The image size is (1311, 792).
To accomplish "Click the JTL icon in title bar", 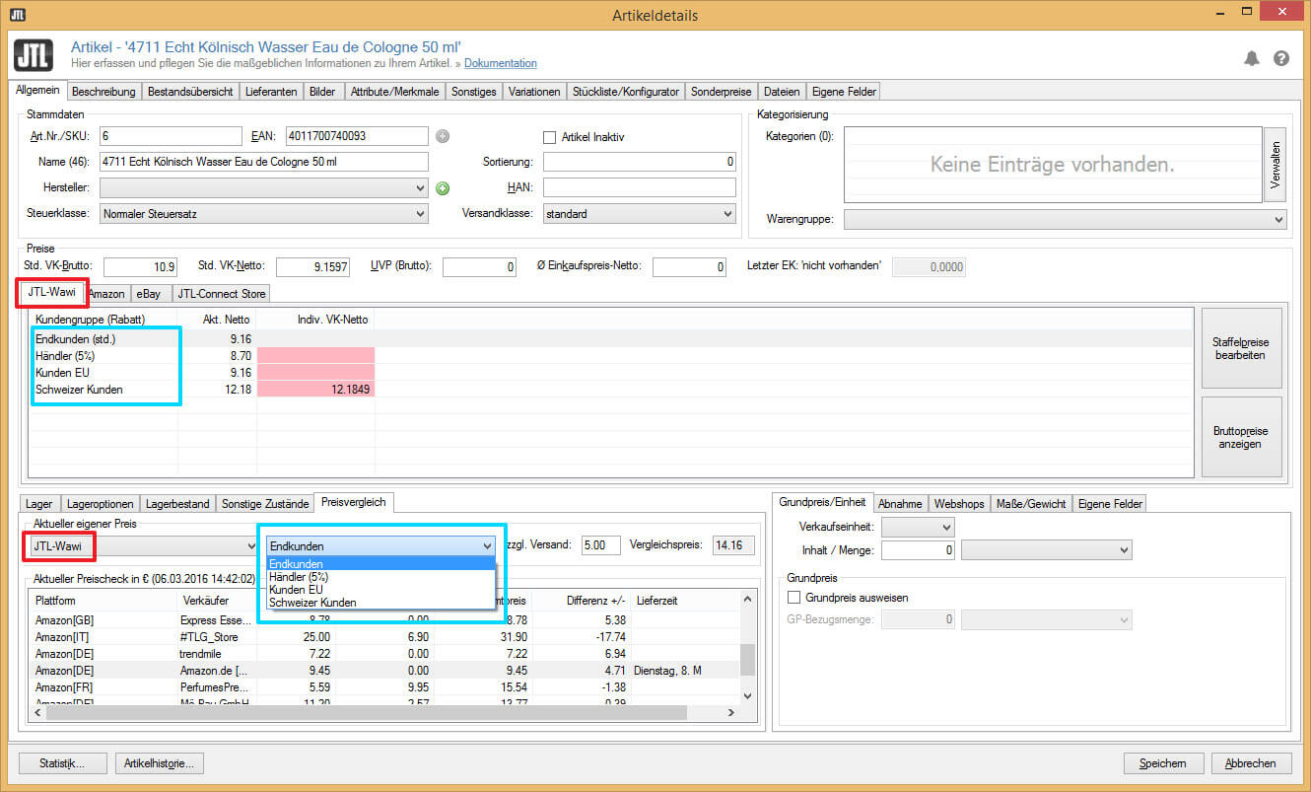I will click(x=17, y=14).
